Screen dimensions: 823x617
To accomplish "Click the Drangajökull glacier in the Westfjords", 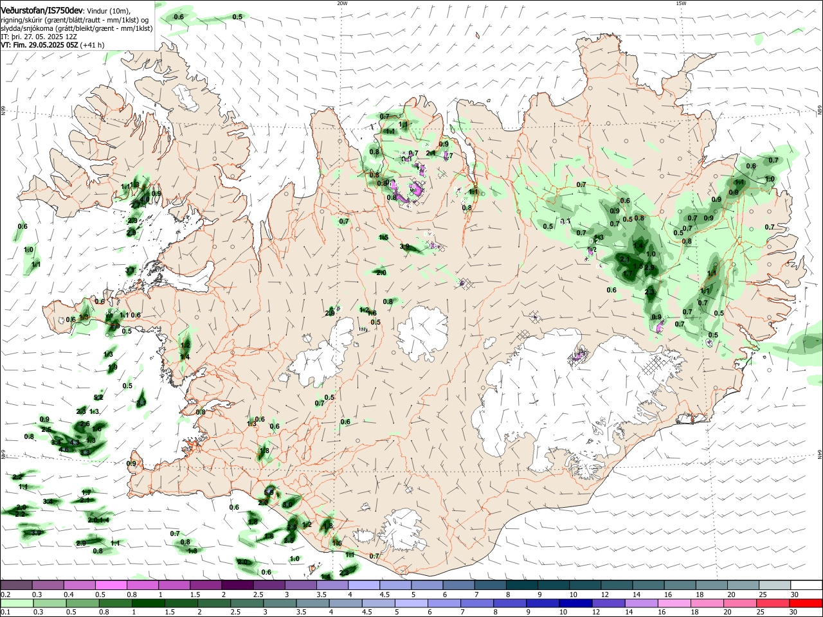I will click(187, 96).
